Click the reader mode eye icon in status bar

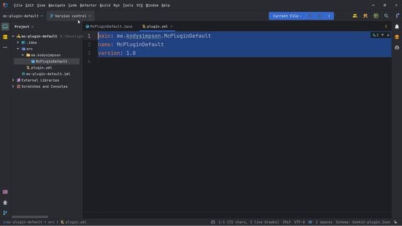(x=310, y=222)
